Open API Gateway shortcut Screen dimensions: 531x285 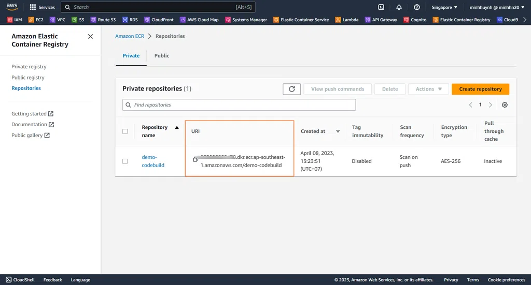tap(381, 20)
